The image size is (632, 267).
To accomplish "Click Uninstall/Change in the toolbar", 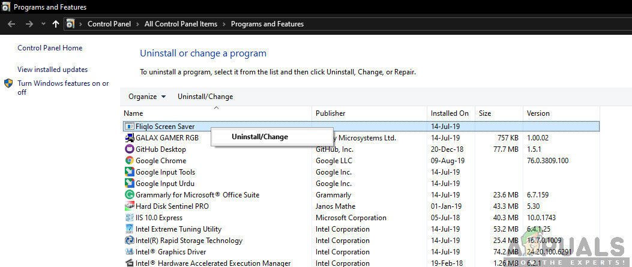I will click(x=205, y=97).
